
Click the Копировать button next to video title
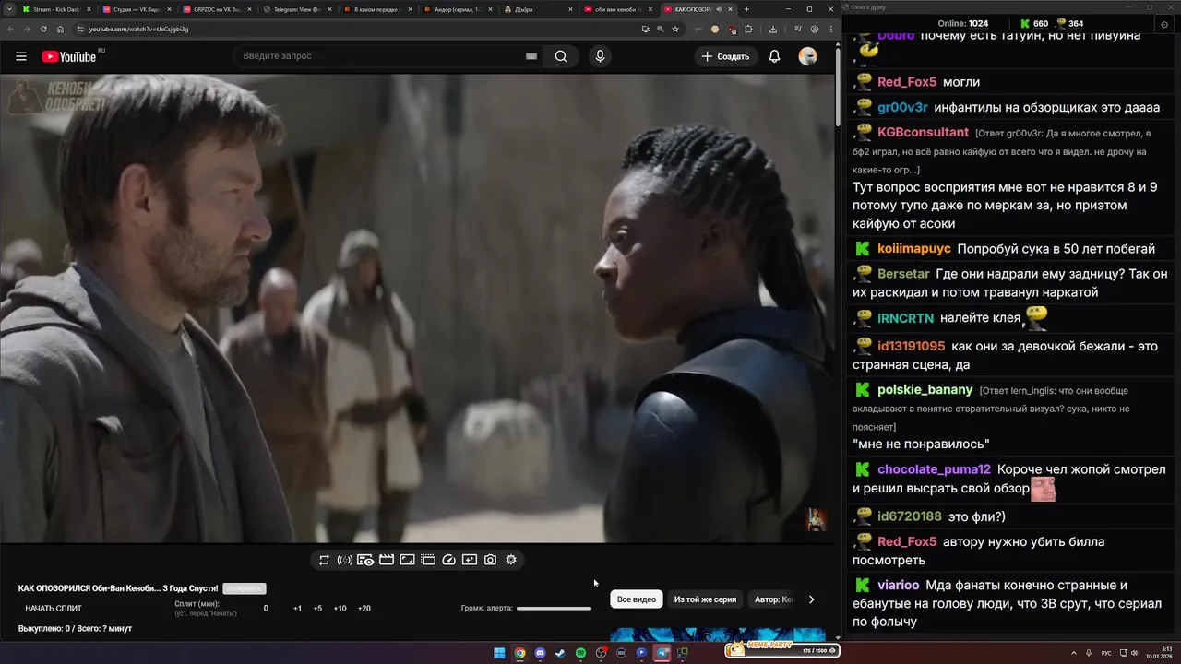245,588
